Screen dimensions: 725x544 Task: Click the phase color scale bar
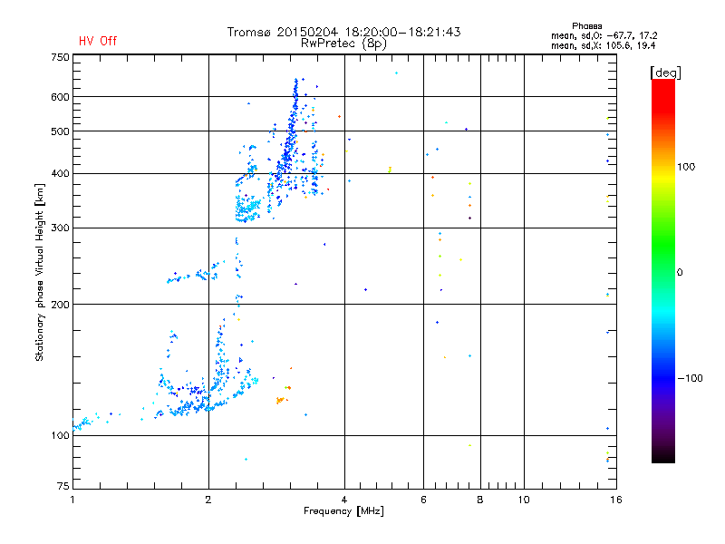tap(663, 270)
